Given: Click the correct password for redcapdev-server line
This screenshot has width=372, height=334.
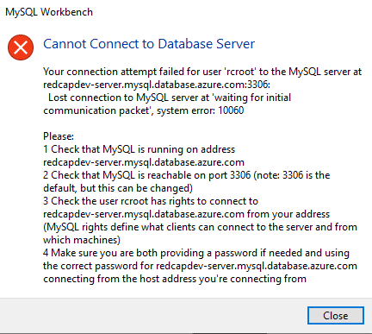Looking at the screenshot, I should click(x=200, y=266).
